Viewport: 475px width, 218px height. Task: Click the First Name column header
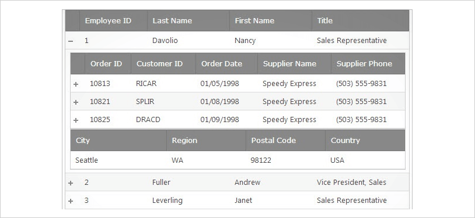(x=271, y=20)
